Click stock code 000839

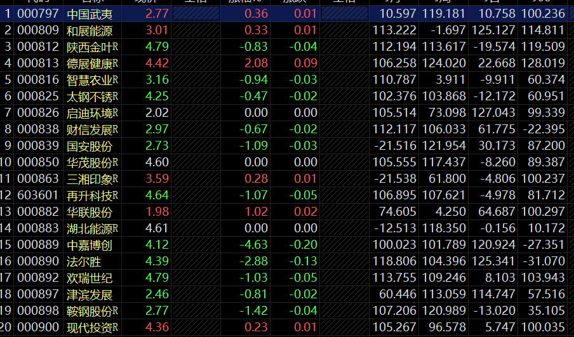38,145
